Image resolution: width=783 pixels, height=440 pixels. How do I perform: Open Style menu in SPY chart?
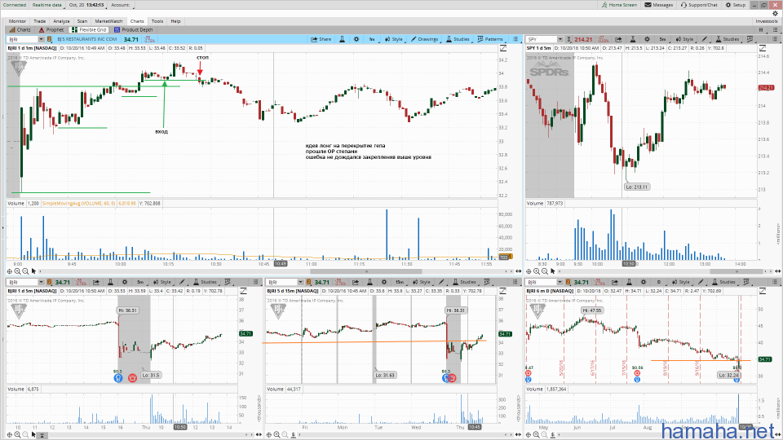coord(684,39)
